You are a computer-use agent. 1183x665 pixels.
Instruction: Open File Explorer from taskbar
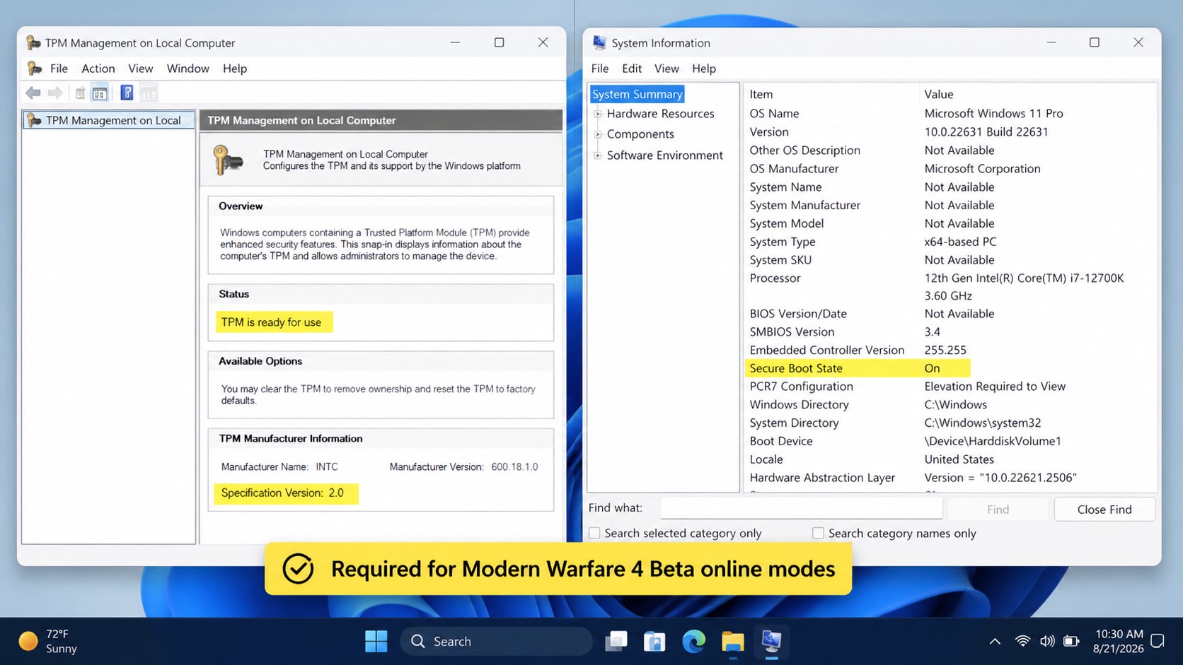point(732,641)
